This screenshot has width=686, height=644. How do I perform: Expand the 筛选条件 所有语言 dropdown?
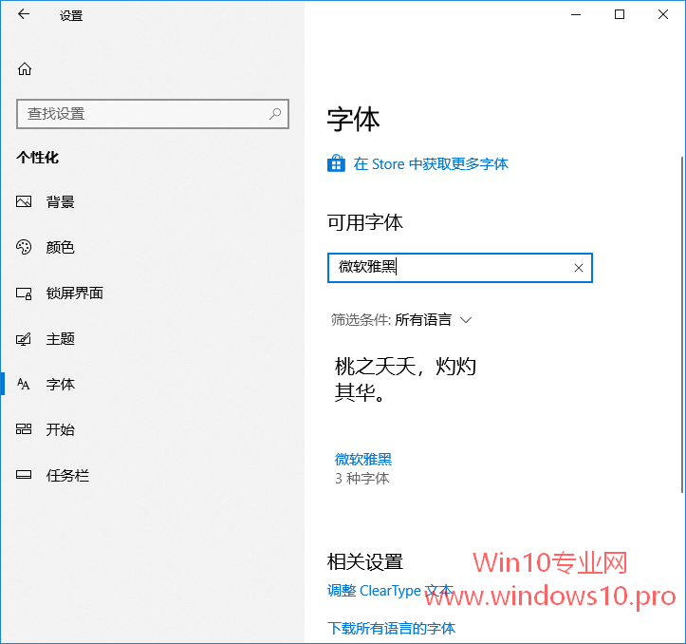click(401, 320)
